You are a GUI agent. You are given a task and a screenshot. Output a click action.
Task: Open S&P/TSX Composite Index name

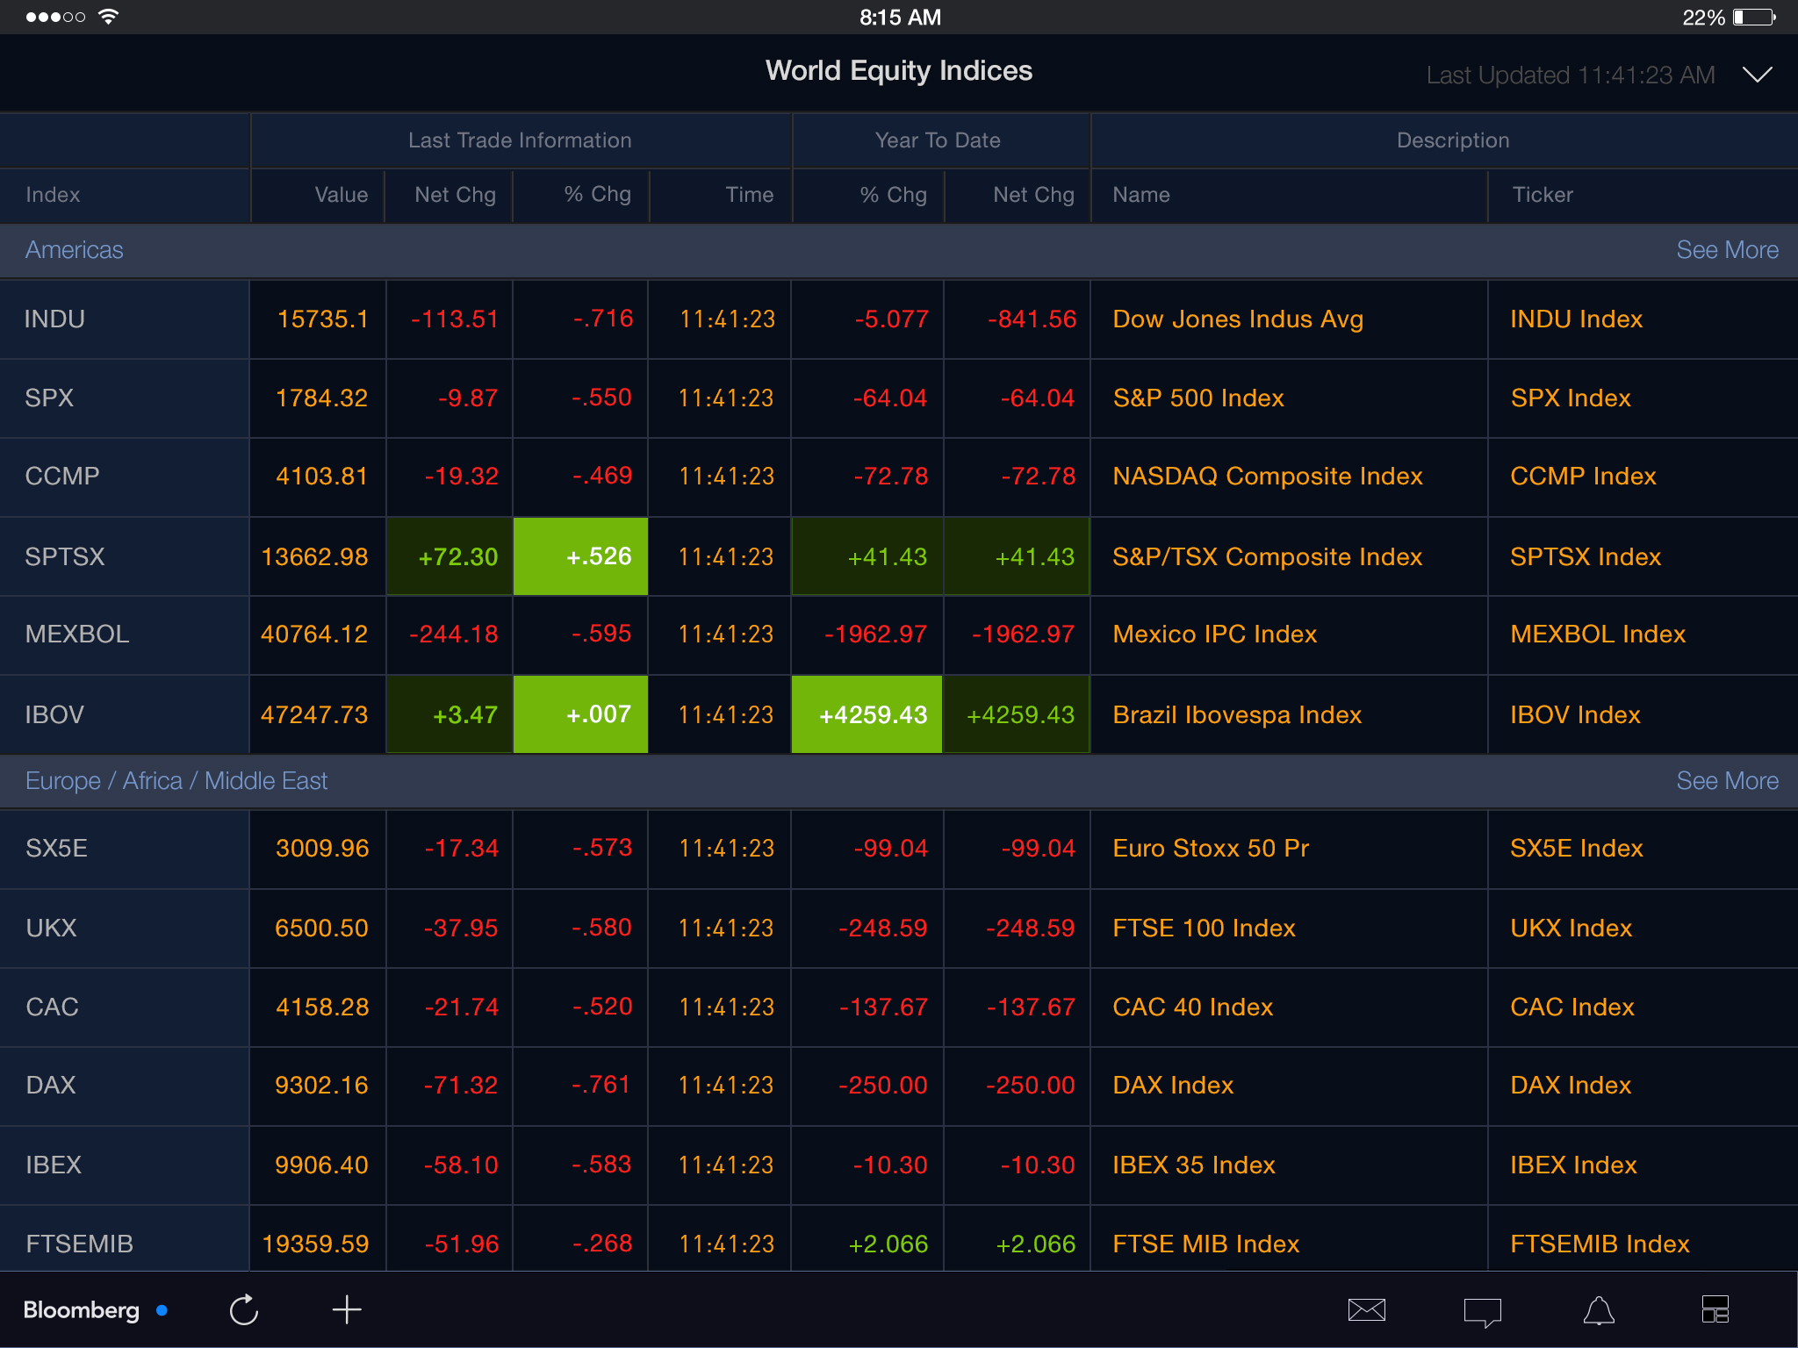click(x=1267, y=557)
